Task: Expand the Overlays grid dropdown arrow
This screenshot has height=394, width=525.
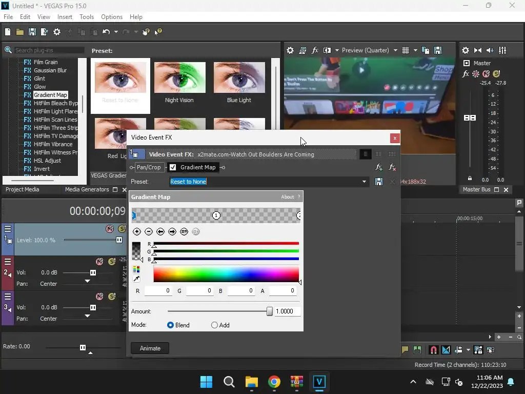Action: 415,50
